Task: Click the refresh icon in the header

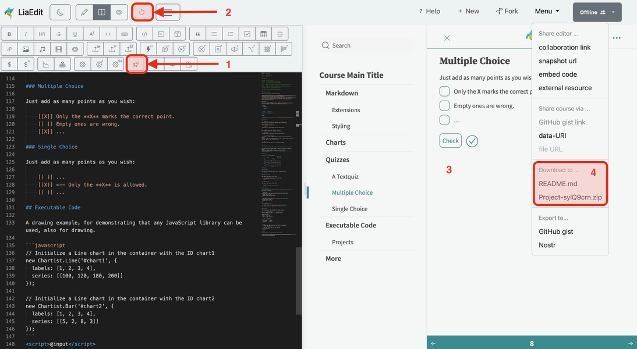Action: pyautogui.click(x=141, y=12)
